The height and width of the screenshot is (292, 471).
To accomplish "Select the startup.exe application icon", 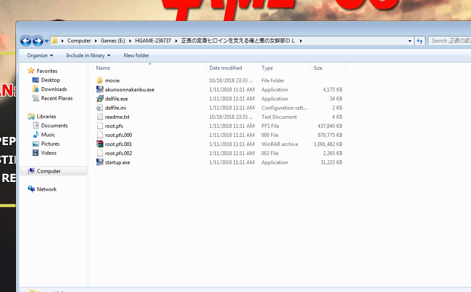I will tap(100, 162).
